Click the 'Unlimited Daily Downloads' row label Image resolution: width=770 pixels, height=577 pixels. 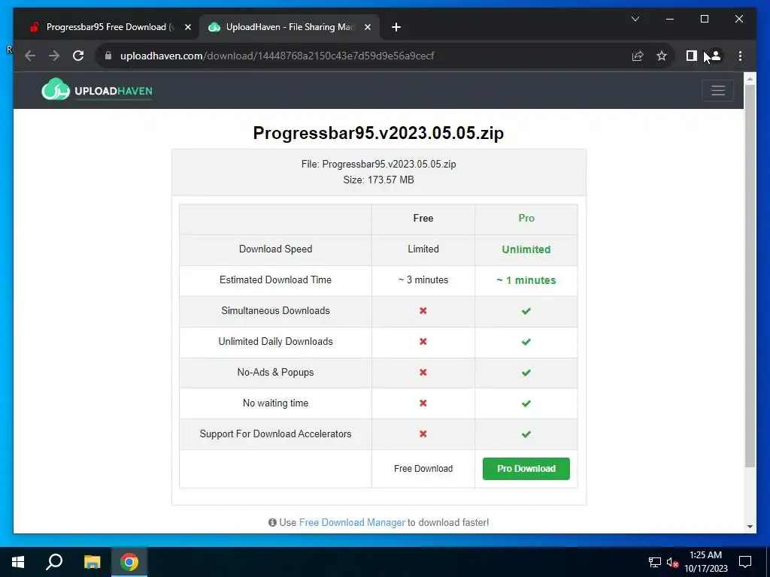[x=275, y=342]
